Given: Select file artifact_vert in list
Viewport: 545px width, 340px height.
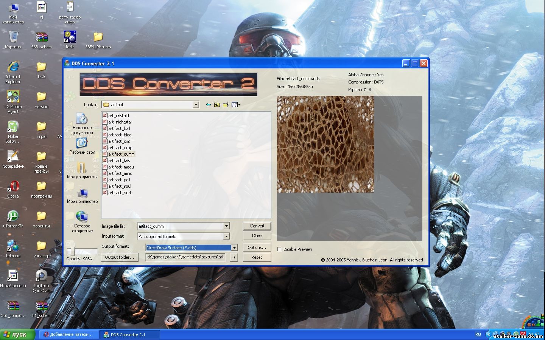Looking at the screenshot, I should click(117, 193).
